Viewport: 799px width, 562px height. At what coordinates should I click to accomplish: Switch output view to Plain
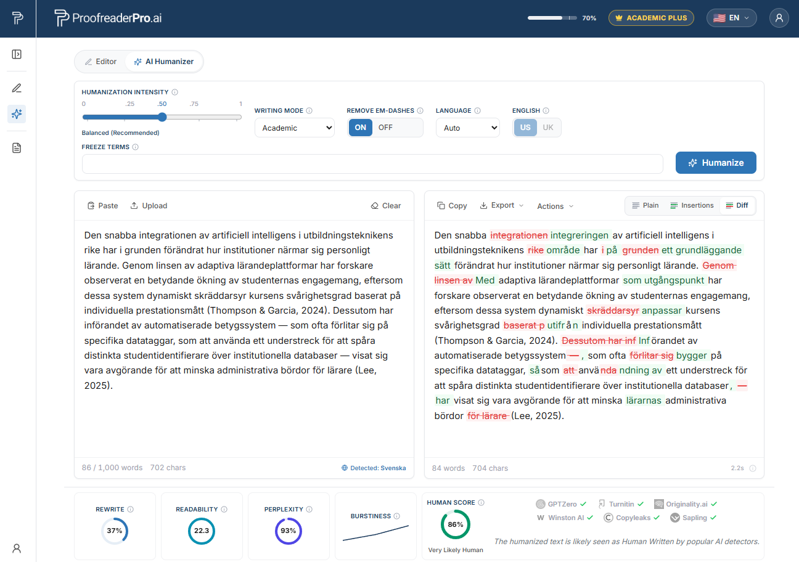[x=645, y=205]
